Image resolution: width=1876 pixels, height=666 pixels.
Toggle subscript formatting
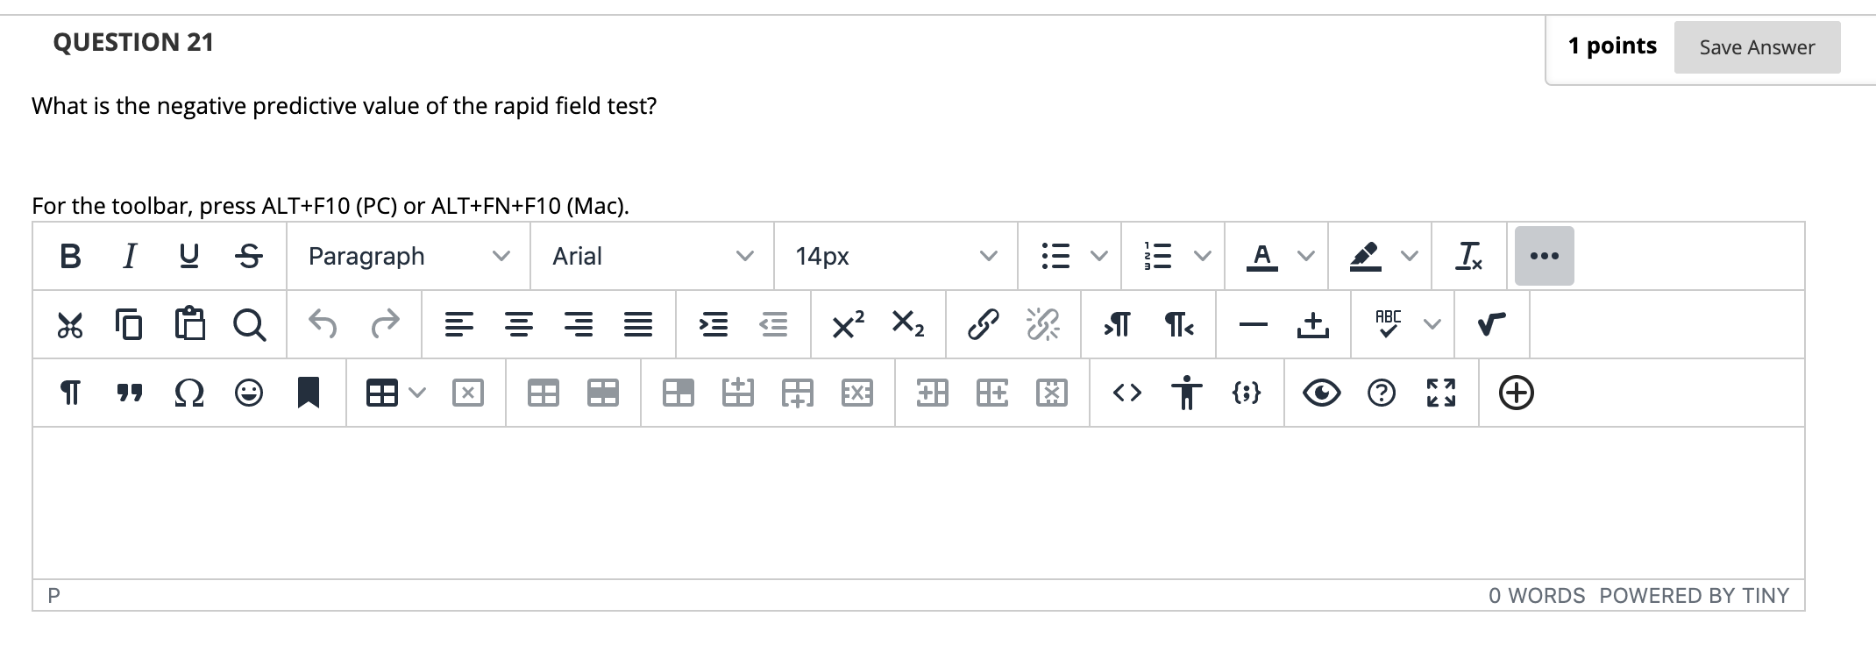point(907,324)
